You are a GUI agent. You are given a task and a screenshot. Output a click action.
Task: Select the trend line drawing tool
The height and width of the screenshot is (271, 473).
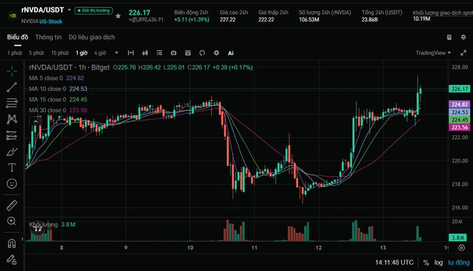point(12,87)
